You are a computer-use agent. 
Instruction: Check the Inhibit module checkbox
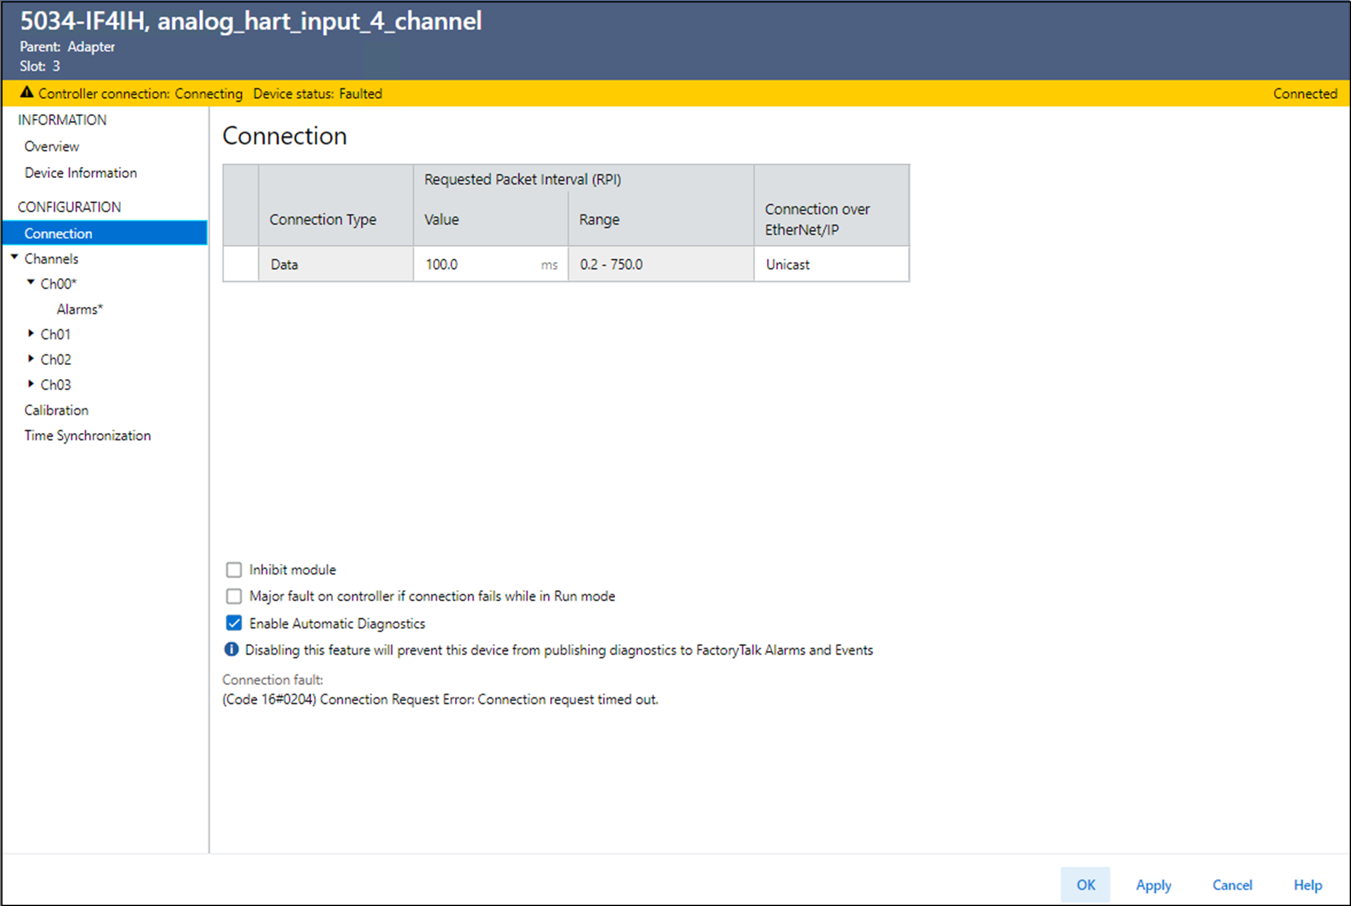(x=234, y=569)
